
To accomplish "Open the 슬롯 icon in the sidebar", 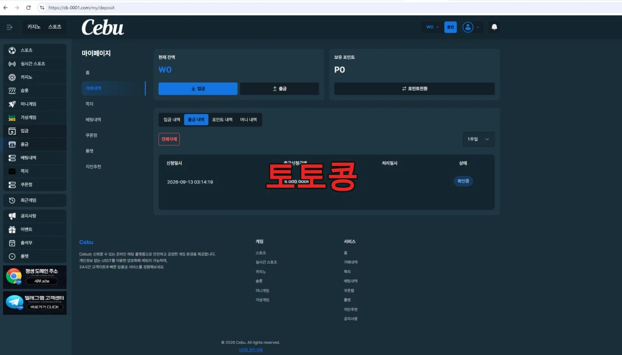I will (x=12, y=91).
